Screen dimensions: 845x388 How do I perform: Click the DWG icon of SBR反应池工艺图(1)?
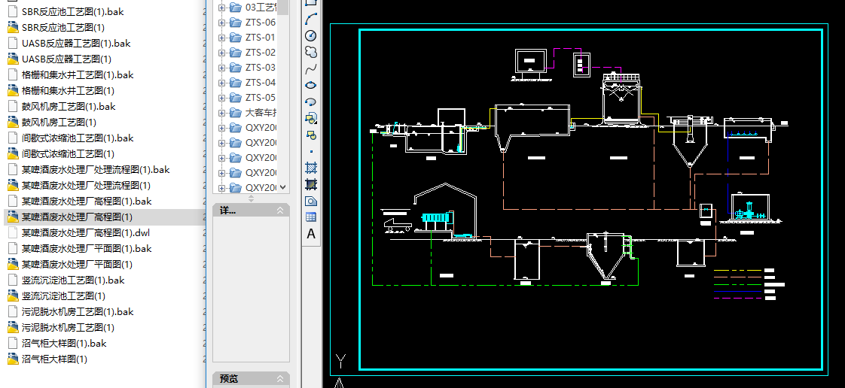[x=13, y=27]
